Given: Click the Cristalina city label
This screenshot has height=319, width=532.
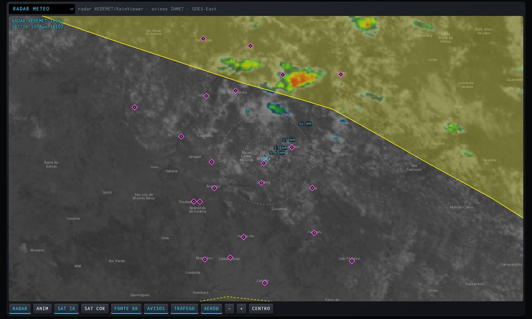Looking at the screenshot, I should pos(279,209).
